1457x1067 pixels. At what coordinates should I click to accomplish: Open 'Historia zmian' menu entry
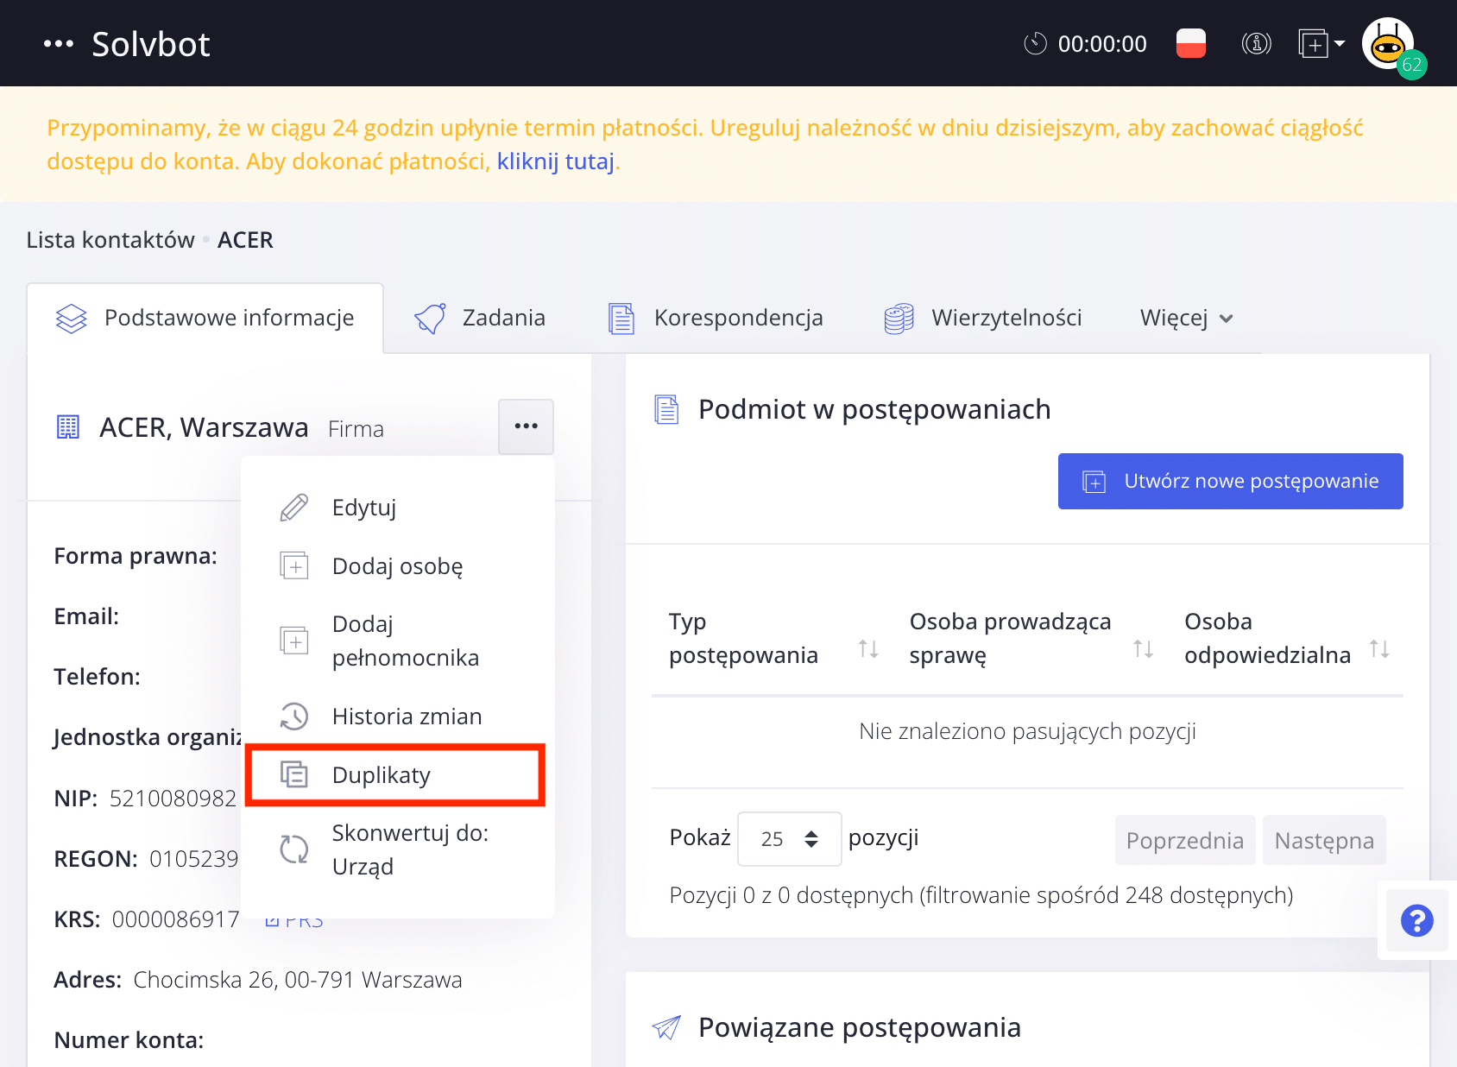pos(397,717)
